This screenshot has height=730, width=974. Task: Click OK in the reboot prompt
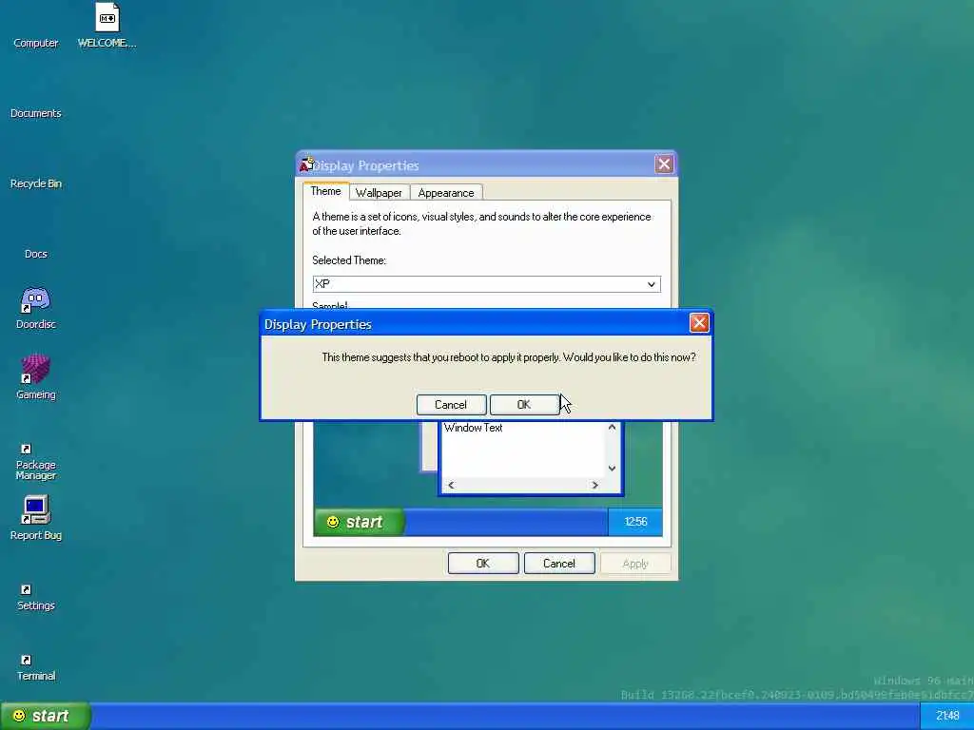524,405
